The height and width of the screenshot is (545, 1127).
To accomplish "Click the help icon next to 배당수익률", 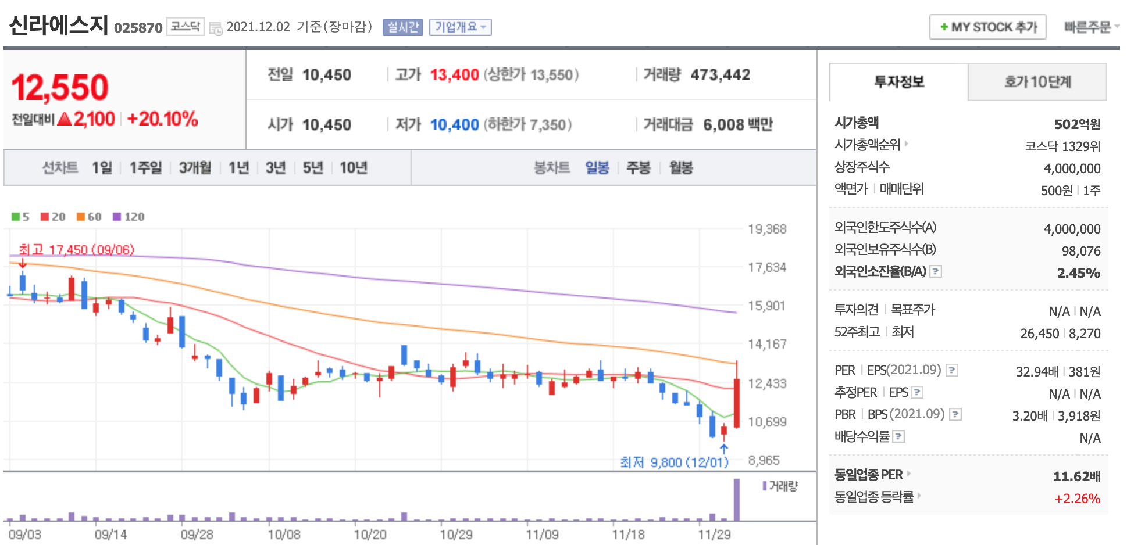I will coord(898,436).
